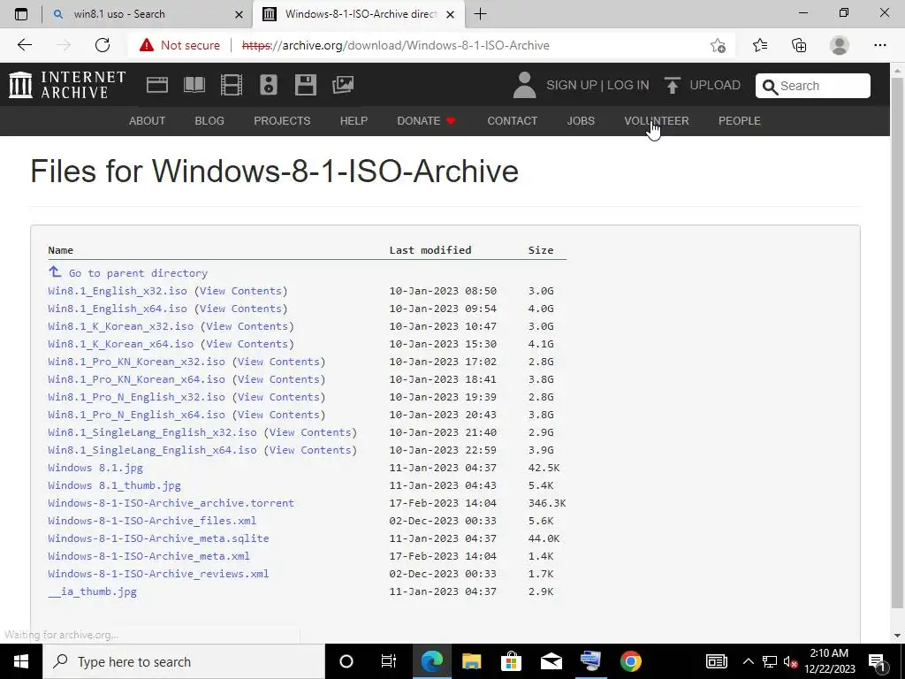Open Cortana circle icon on taskbar
The image size is (905, 679).
point(346,661)
